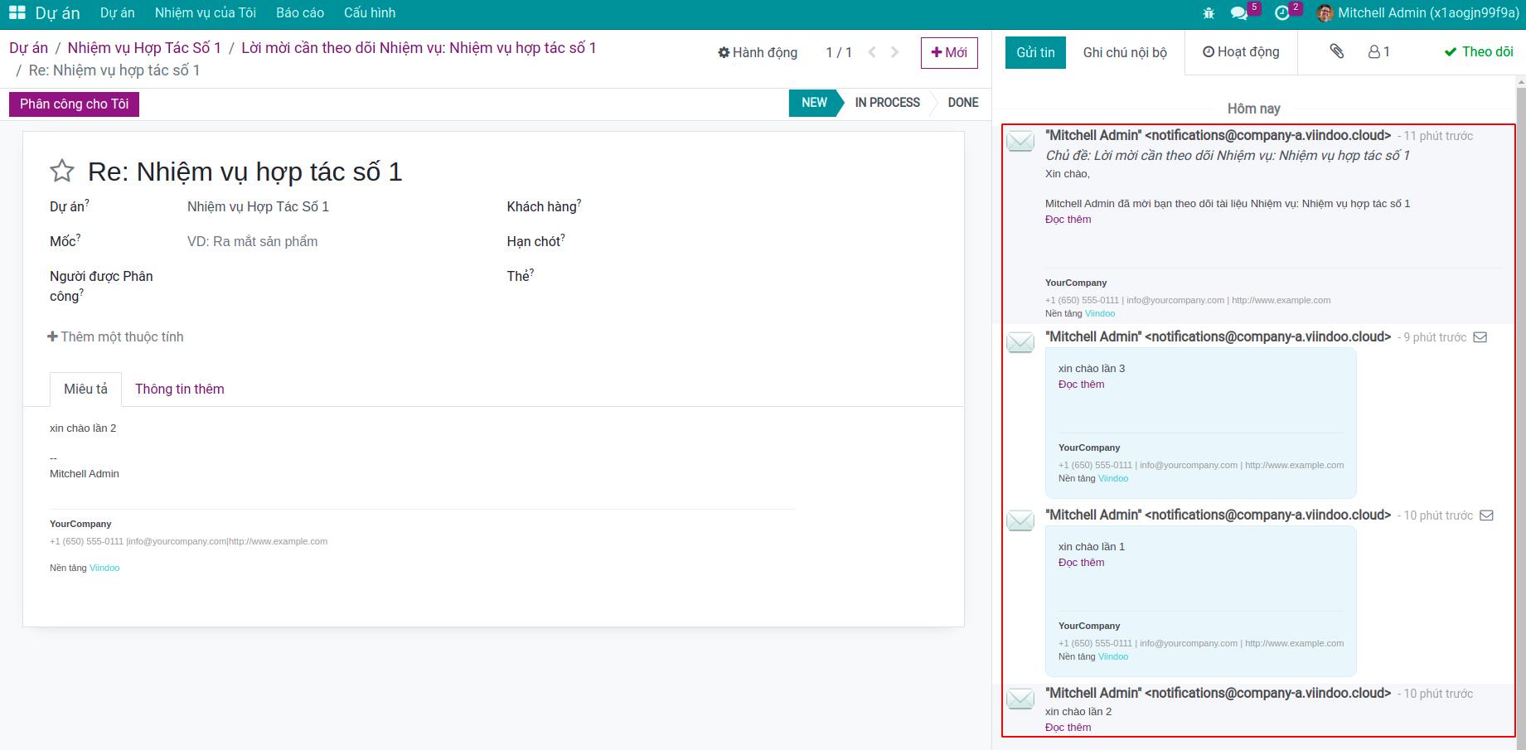Open the Cấu hình menu
Screen dimensions: 1526x750
pos(370,13)
